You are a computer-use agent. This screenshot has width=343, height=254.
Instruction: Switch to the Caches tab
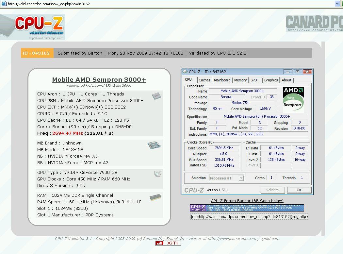[x=204, y=80]
